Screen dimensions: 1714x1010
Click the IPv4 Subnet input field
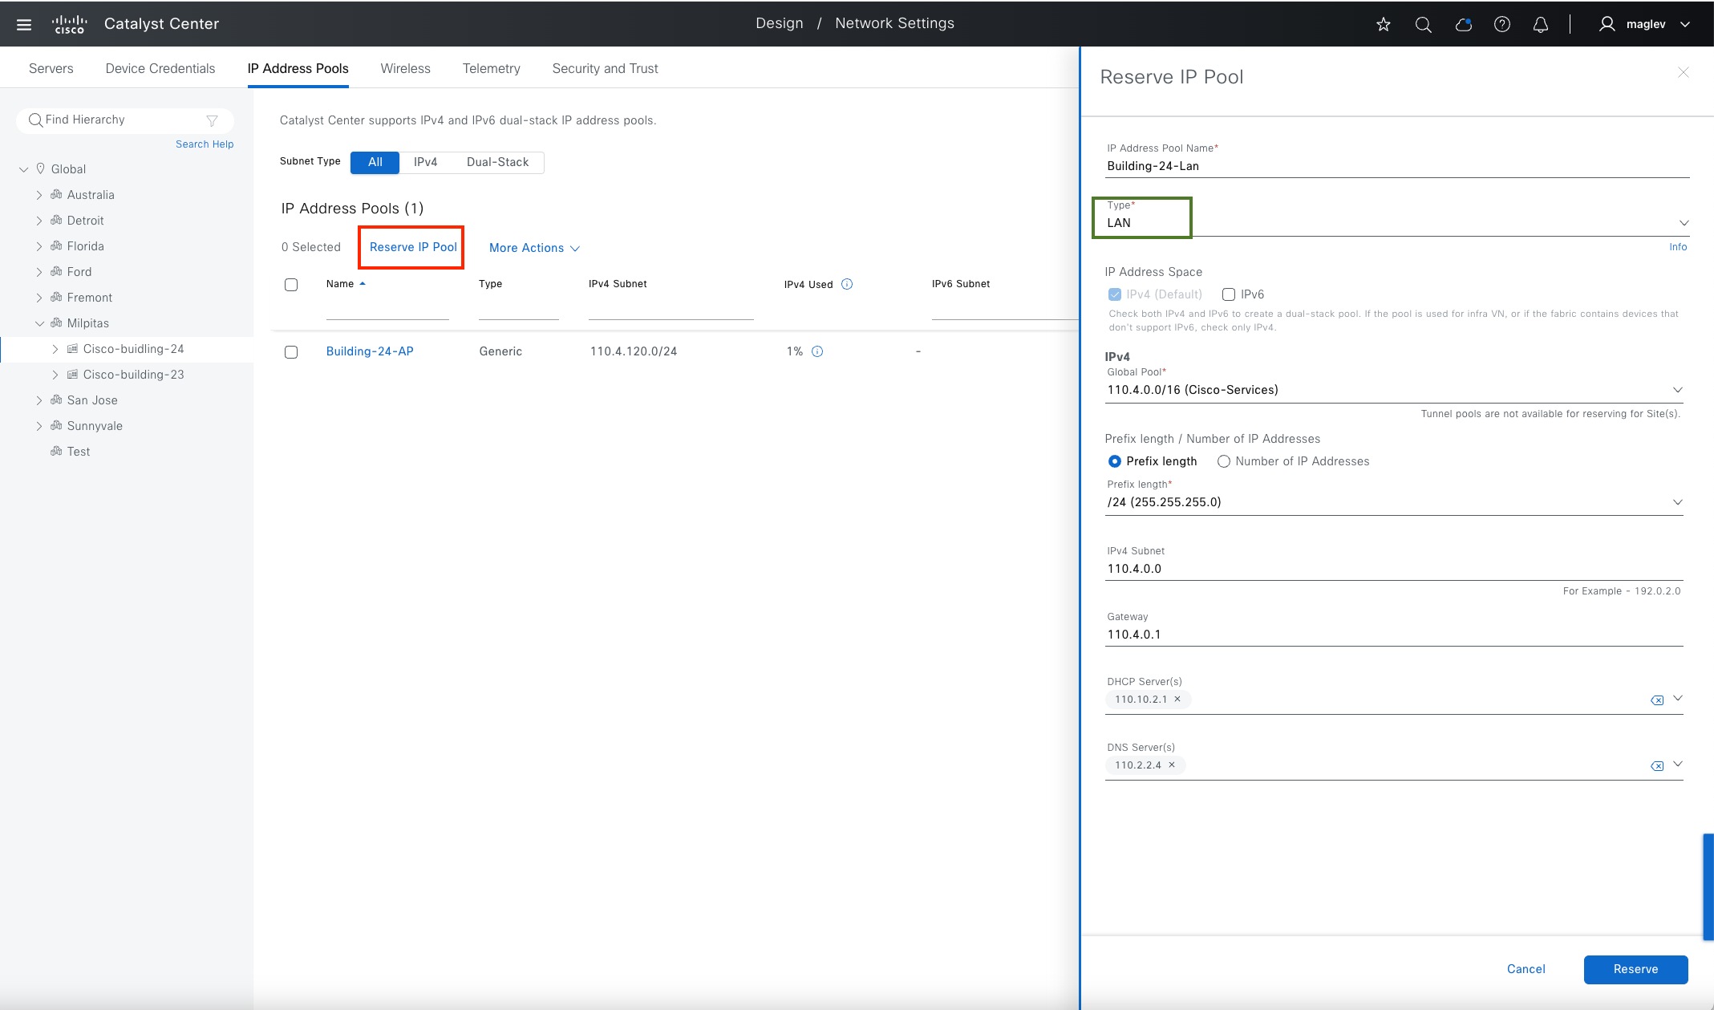click(1392, 569)
